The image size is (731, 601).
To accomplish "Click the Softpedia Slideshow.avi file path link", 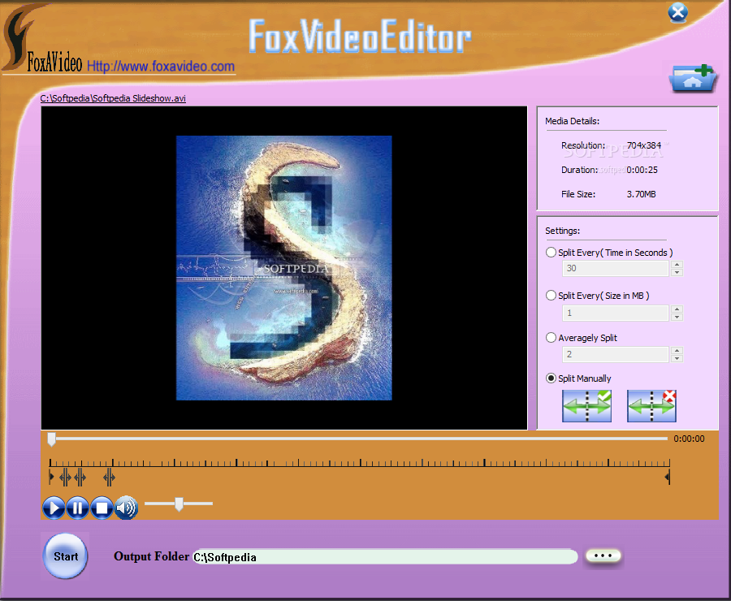I will [113, 98].
